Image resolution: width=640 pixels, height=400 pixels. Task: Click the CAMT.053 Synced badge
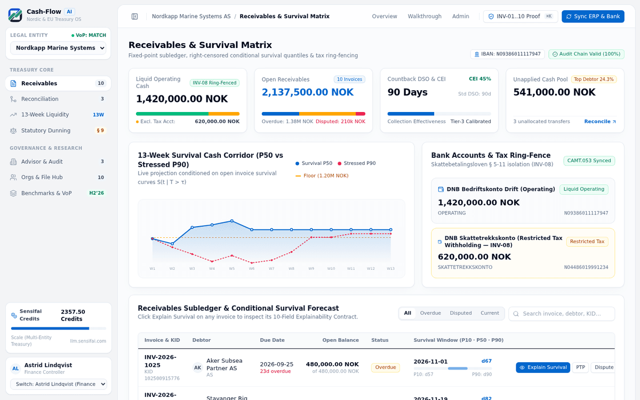[x=589, y=161]
